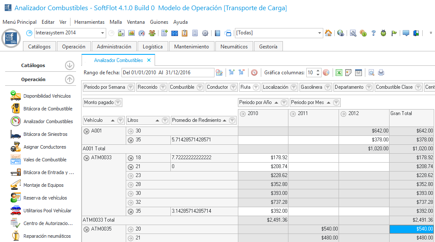This screenshot has height=242, width=435.
Task: Toggle filter for Periodo por Año
Action: tap(284, 102)
